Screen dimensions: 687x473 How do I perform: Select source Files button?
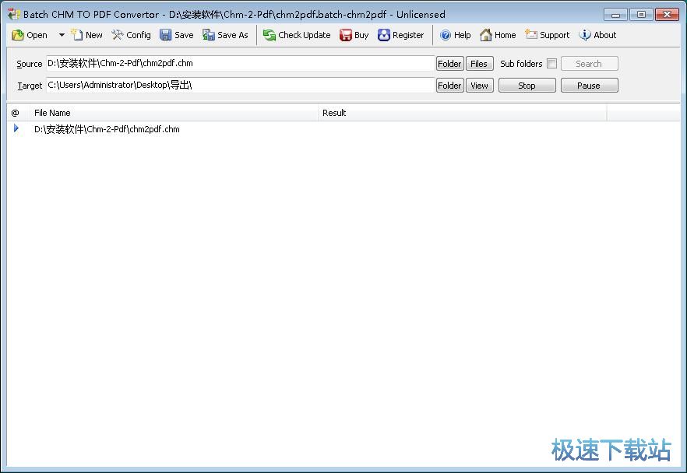pyautogui.click(x=479, y=64)
